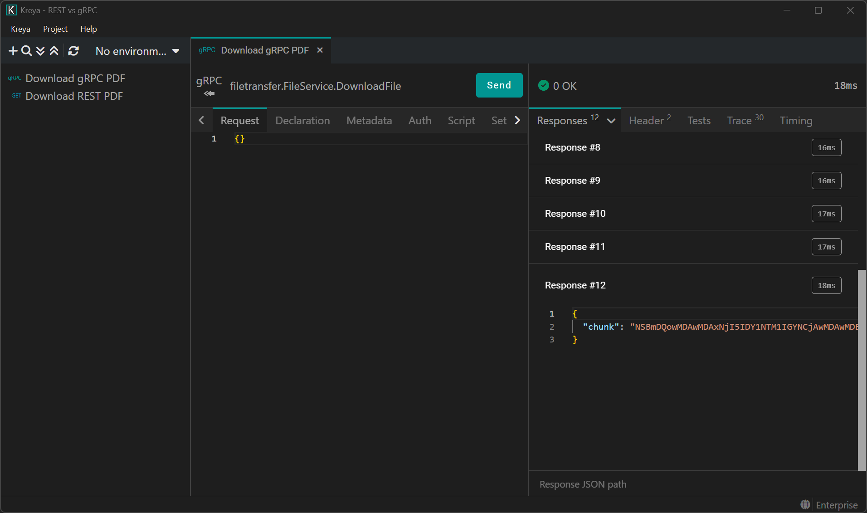Expand the Response #9 entry
The image size is (867, 513).
(572, 181)
